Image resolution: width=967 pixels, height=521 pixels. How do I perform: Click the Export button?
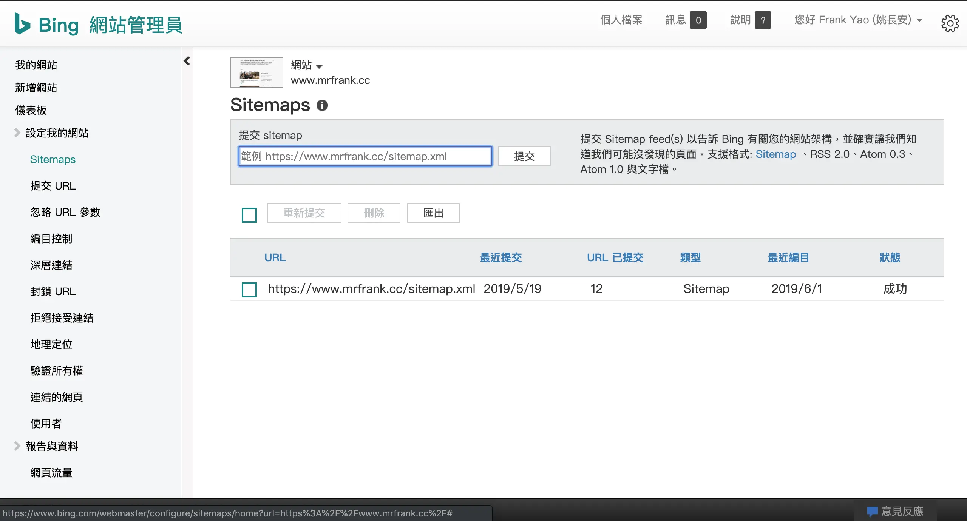pos(434,213)
